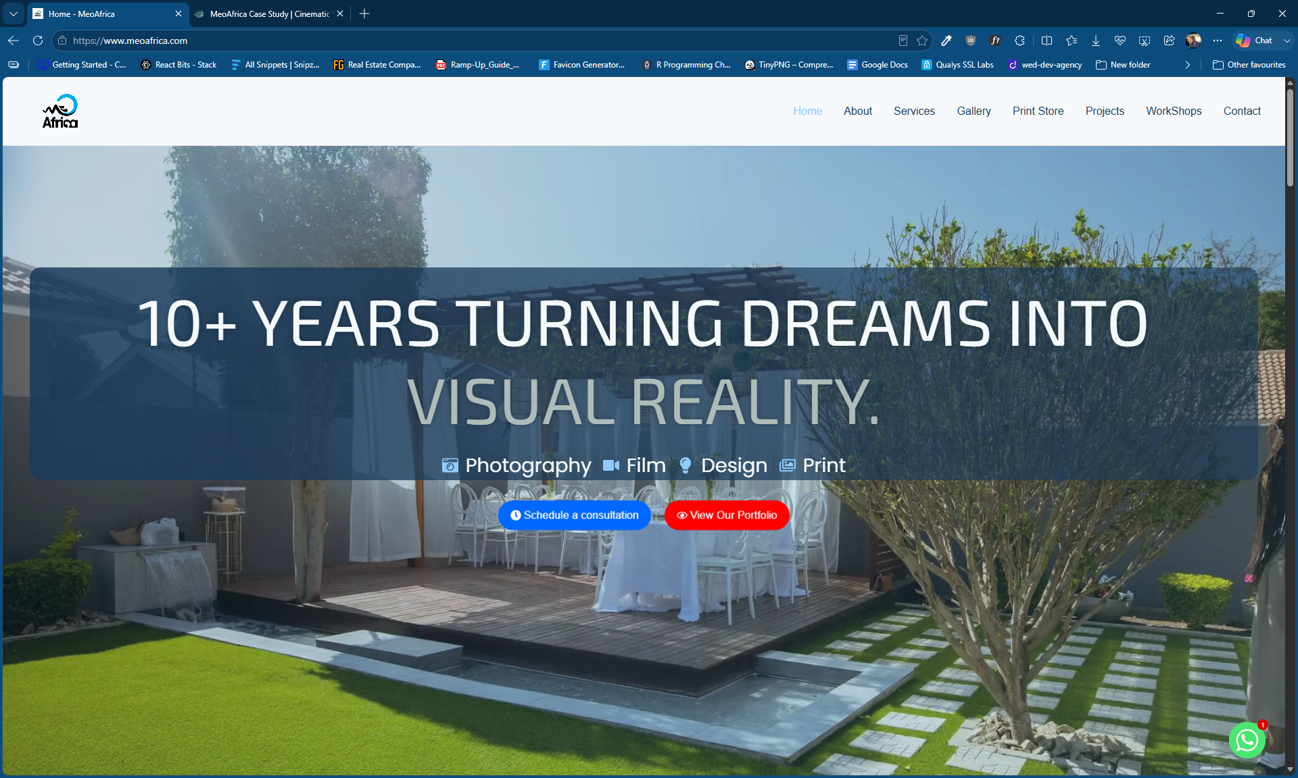Viewport: 1298px width, 778px height.
Task: Open the tab actions menu chevron
Action: pyautogui.click(x=14, y=14)
